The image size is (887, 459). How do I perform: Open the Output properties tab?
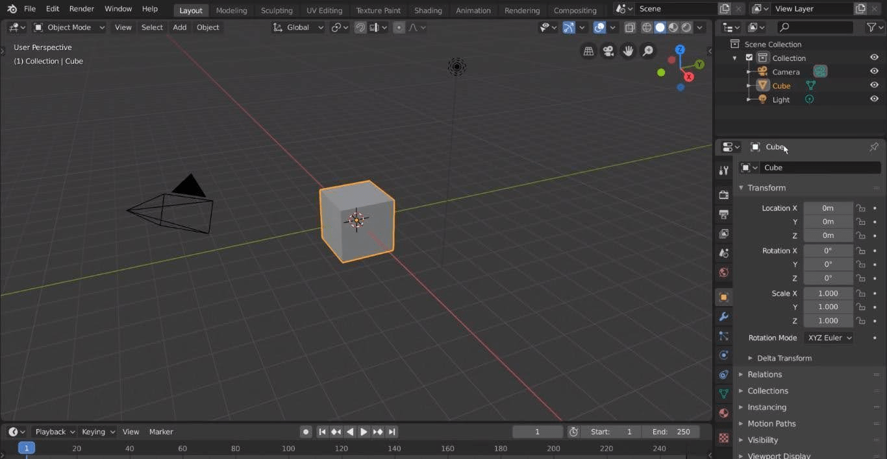(723, 214)
